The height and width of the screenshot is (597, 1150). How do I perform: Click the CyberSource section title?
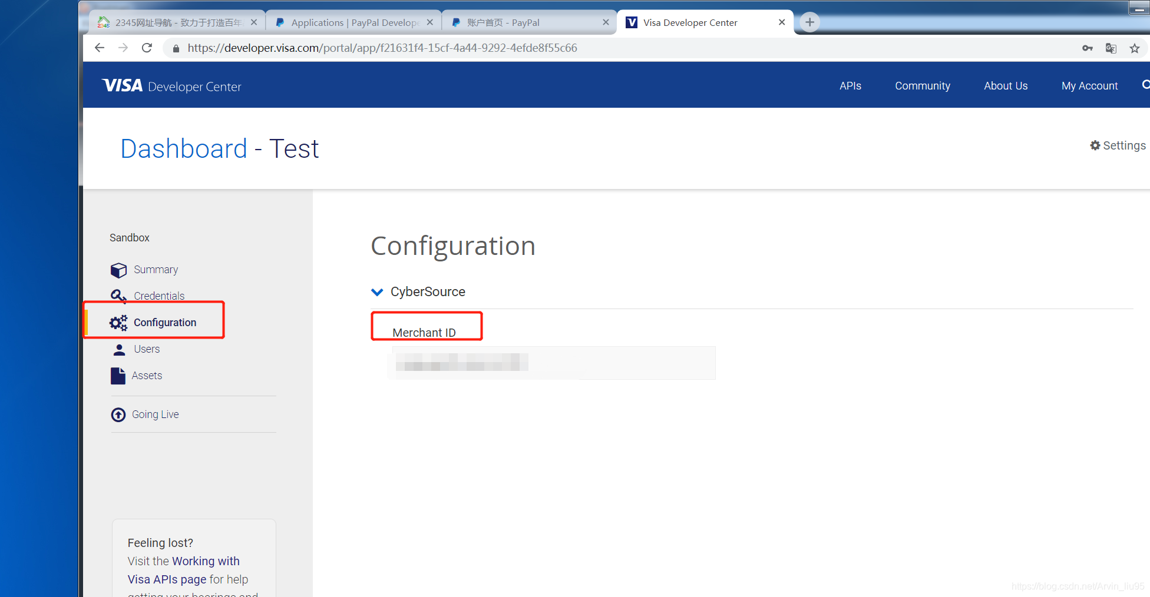pos(428,292)
